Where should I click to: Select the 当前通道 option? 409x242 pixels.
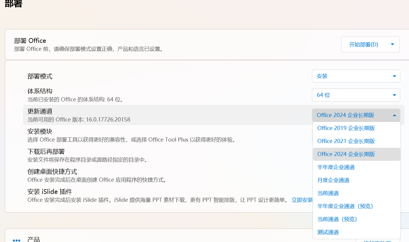tap(328, 193)
